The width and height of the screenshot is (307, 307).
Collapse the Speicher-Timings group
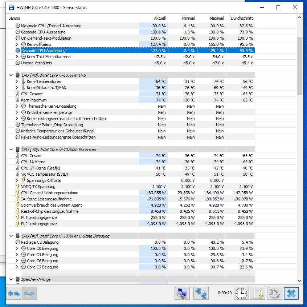(x=11, y=279)
